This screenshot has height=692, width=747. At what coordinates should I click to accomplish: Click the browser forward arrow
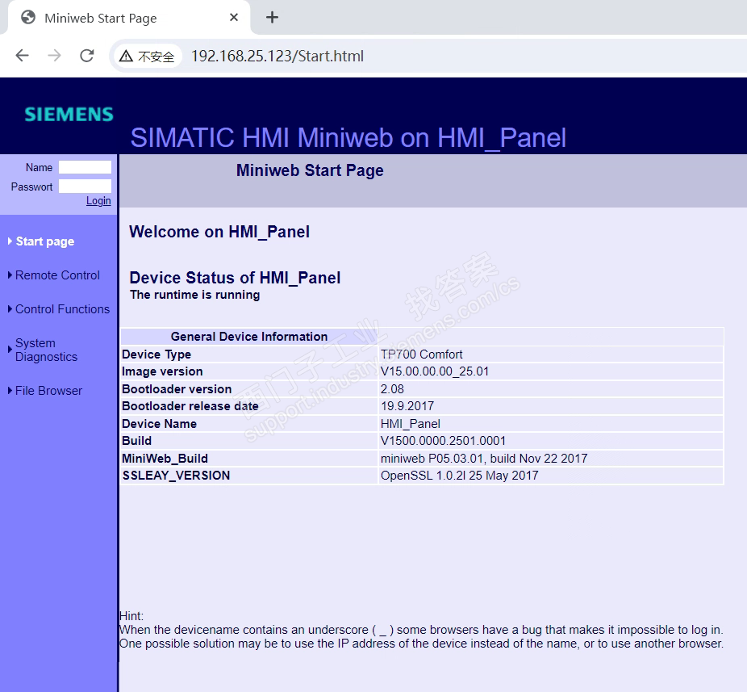pos(54,56)
